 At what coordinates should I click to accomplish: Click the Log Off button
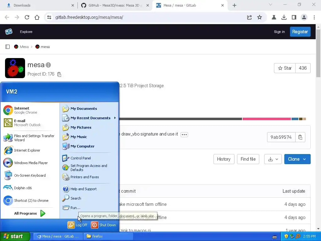click(78, 225)
